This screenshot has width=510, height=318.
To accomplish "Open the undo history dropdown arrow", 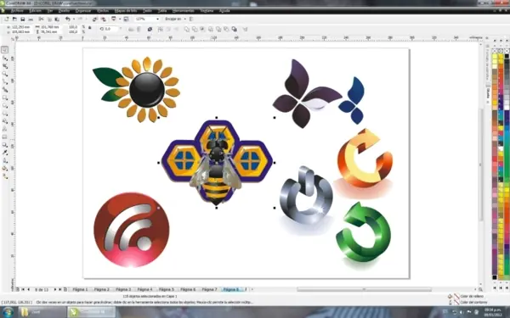I will tap(74, 20).
